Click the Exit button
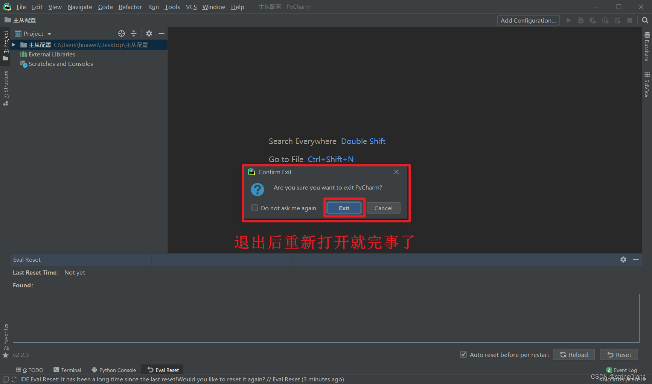This screenshot has height=384, width=652. click(344, 208)
